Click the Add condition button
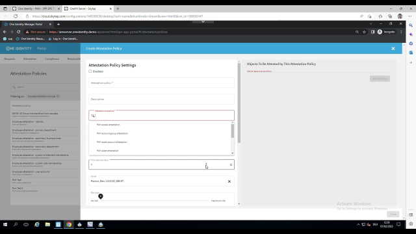The image size is (416, 234). [x=380, y=79]
